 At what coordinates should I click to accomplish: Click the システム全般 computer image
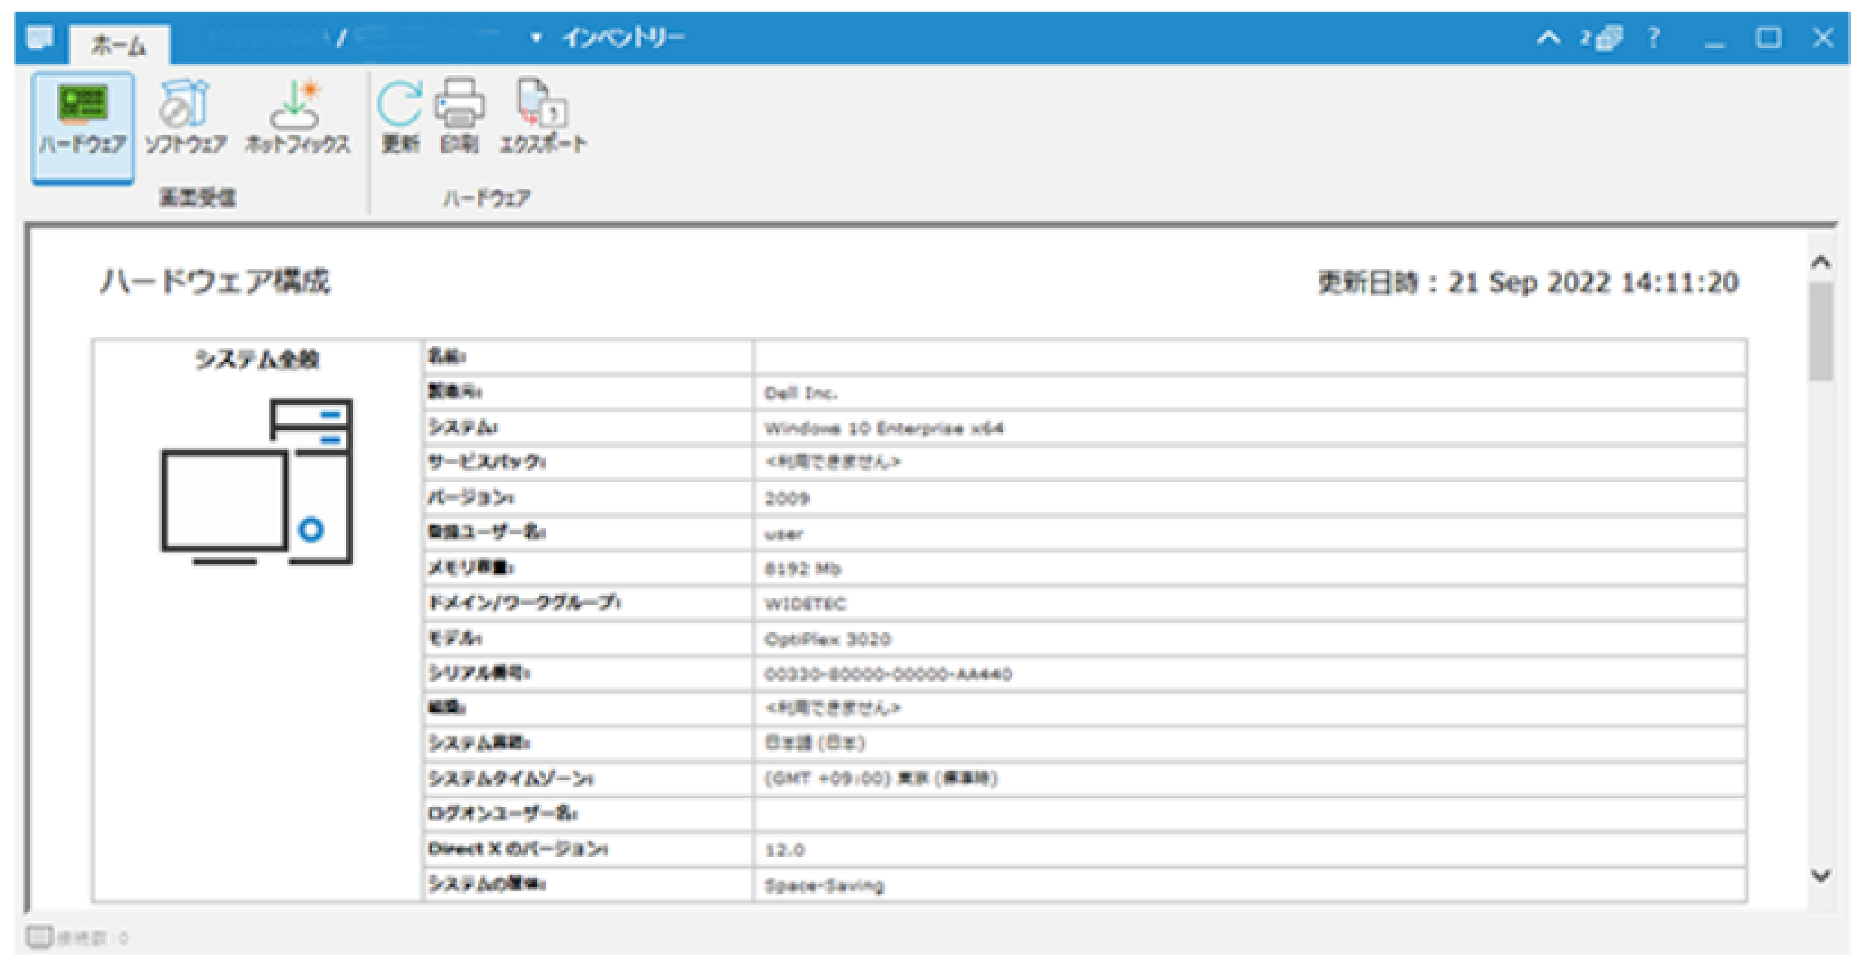coord(257,481)
